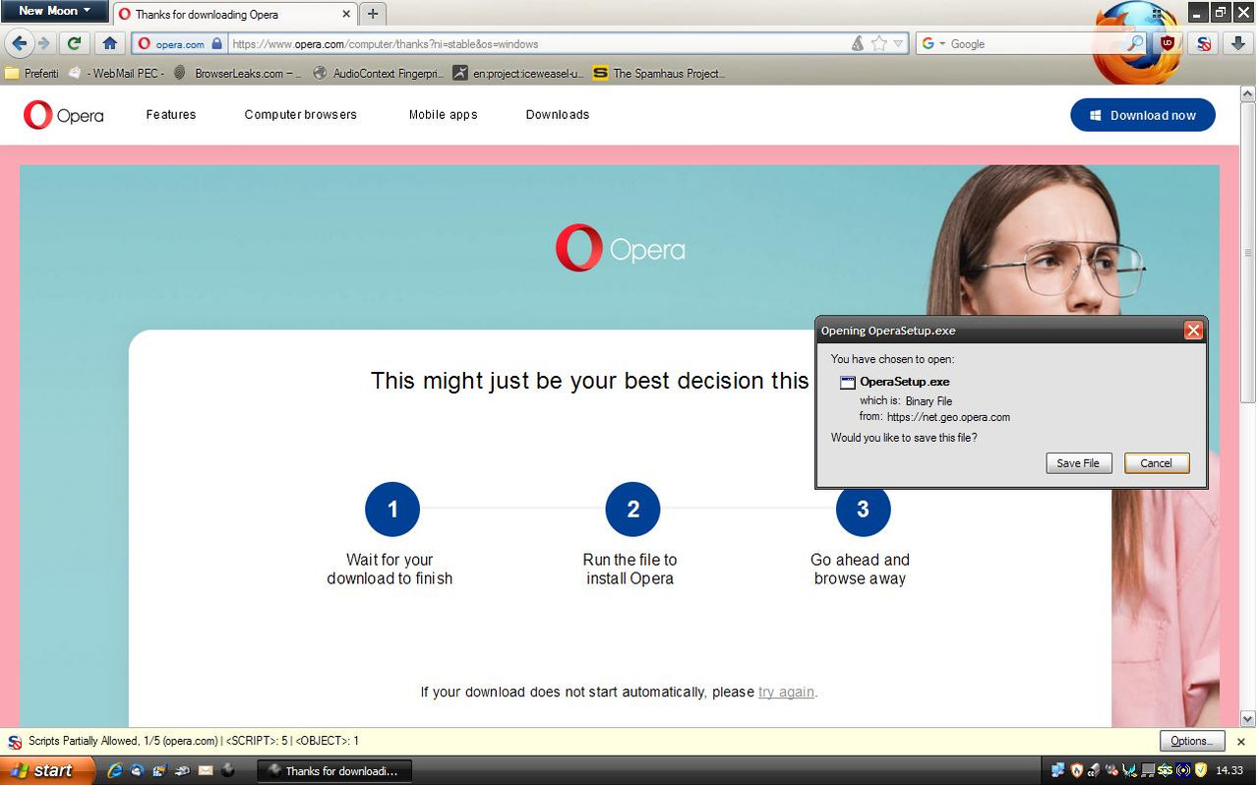Click the Opera logo in site header

click(x=64, y=115)
